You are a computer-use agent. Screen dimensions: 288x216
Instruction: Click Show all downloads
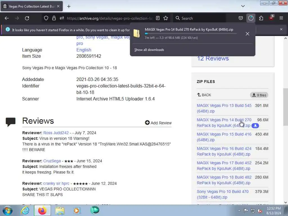[x=149, y=50]
